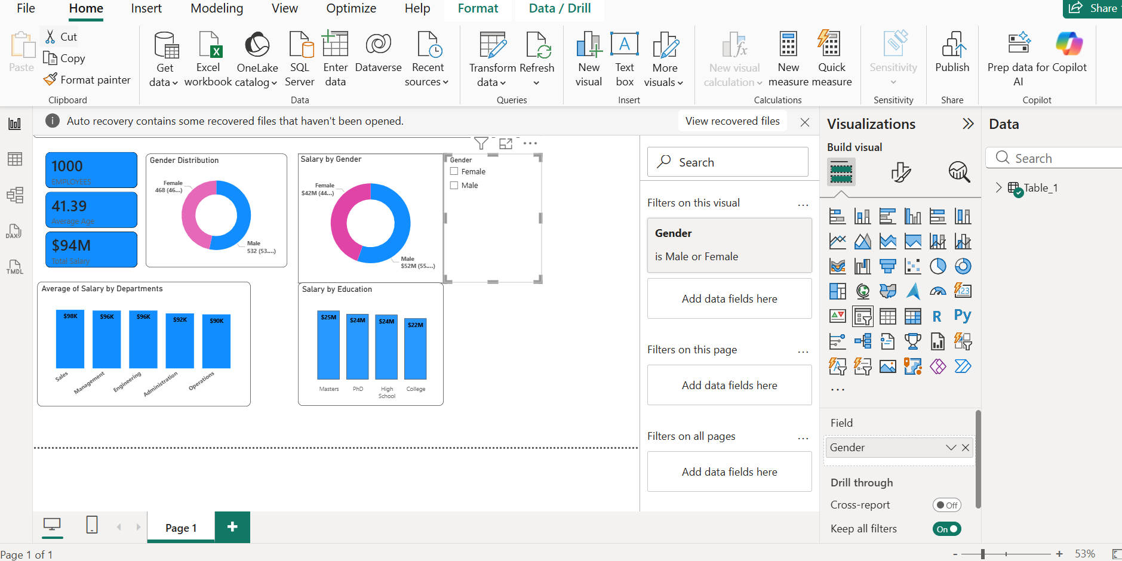1122x561 pixels.
Task: Click the Publish ribbon button
Action: [952, 53]
